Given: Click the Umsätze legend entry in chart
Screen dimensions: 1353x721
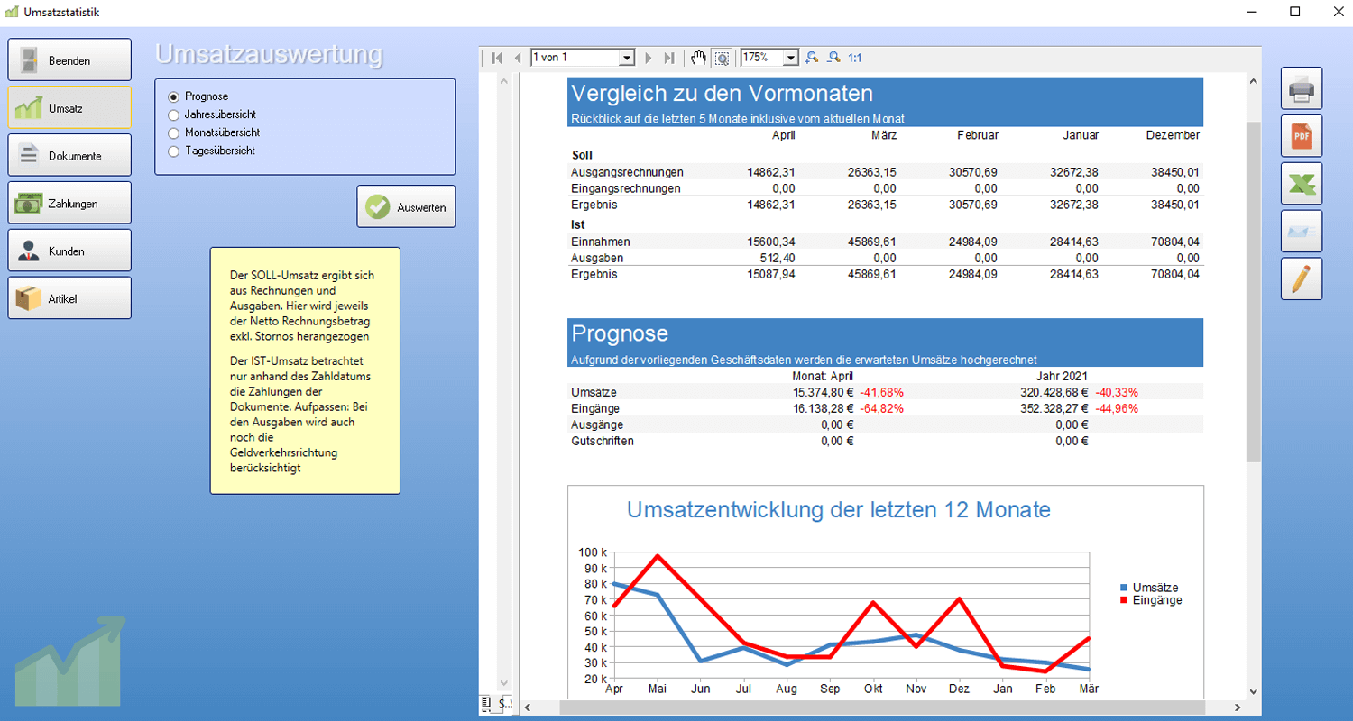Looking at the screenshot, I should (x=1148, y=588).
